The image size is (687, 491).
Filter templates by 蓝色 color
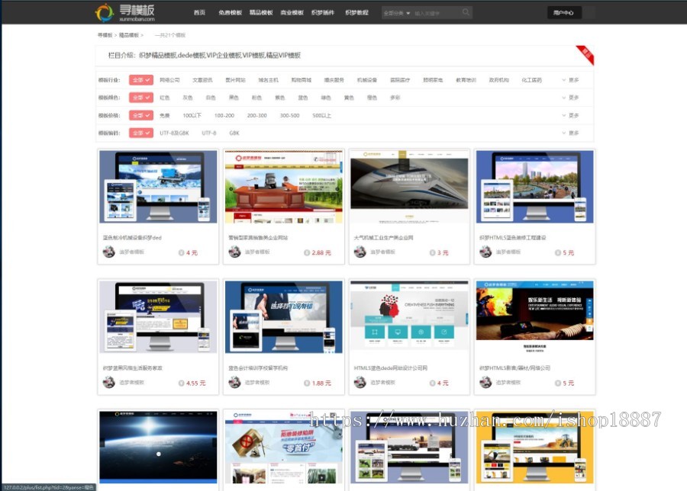[x=303, y=98]
